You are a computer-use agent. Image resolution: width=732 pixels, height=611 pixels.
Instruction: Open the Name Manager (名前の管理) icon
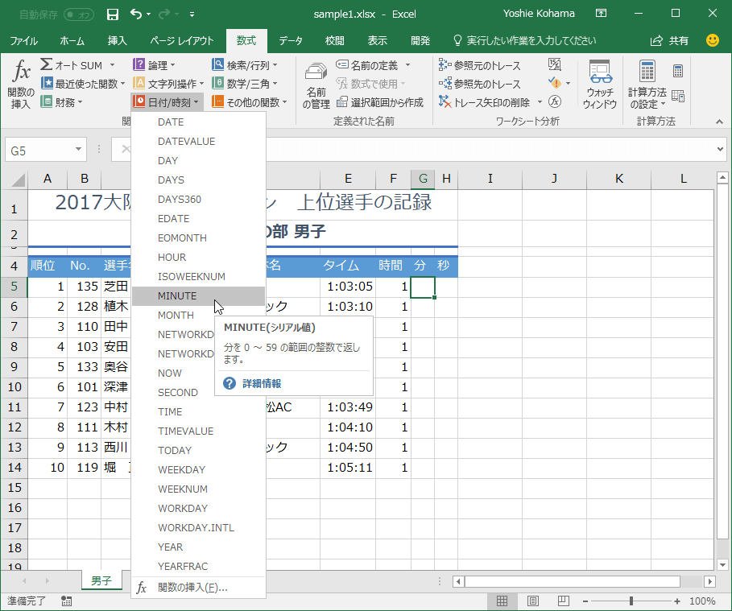(x=316, y=85)
